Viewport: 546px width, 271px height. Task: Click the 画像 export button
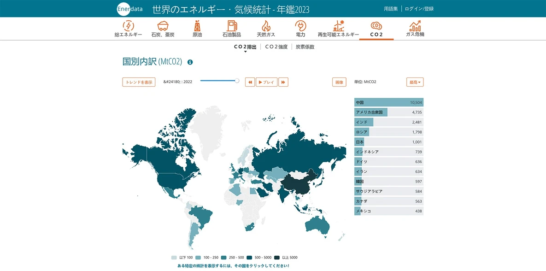point(339,82)
